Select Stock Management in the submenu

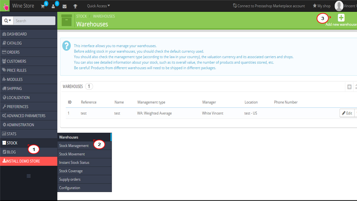84,146
